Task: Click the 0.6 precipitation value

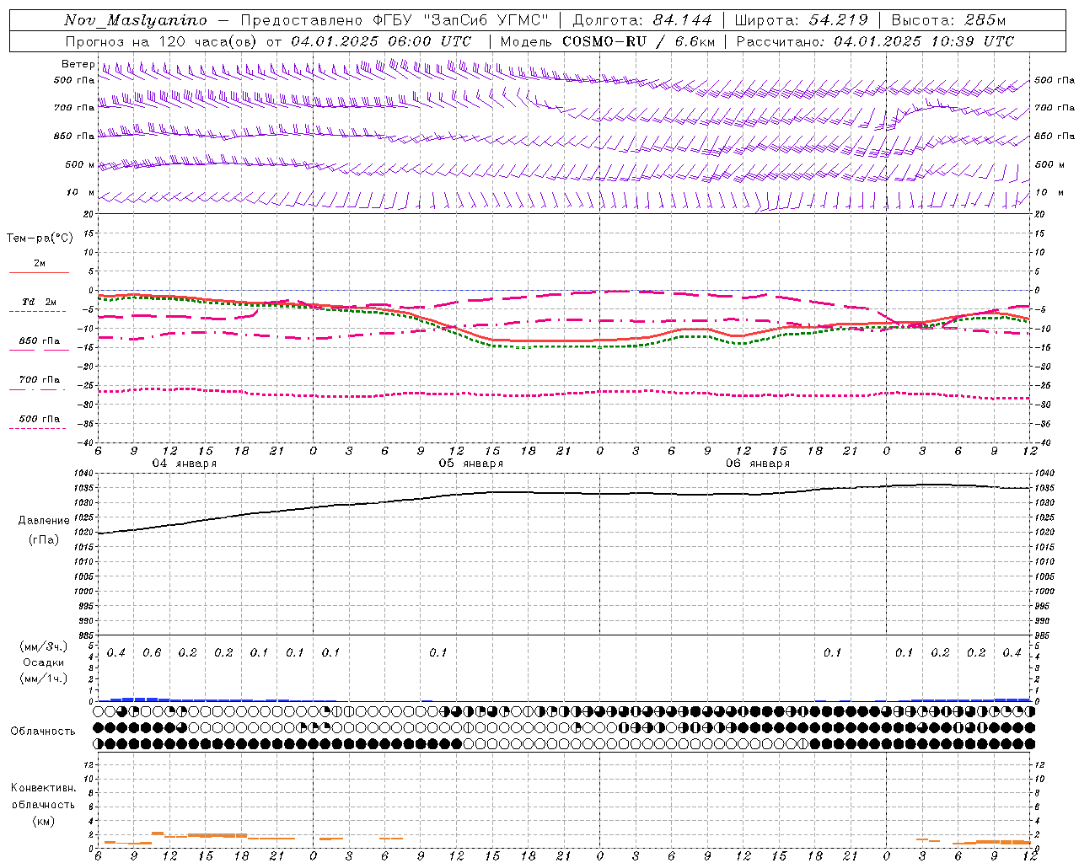Action: pyautogui.click(x=152, y=653)
